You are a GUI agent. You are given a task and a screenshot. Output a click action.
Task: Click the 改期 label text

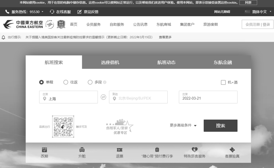click(44, 156)
